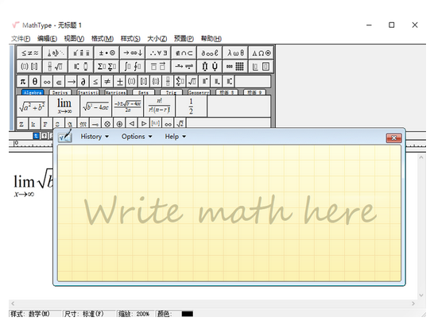
Task: Open the 大小(Z) menu
Action: pos(157,39)
